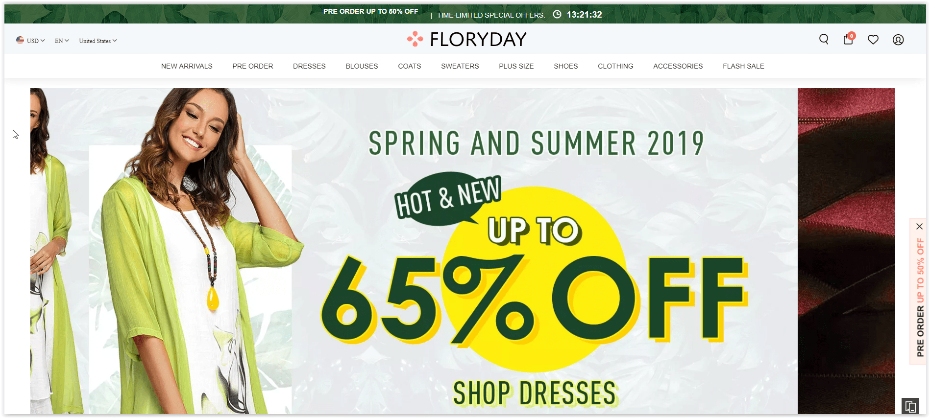Image resolution: width=930 pixels, height=418 pixels.
Task: Expand the EN language dropdown
Action: pos(62,41)
